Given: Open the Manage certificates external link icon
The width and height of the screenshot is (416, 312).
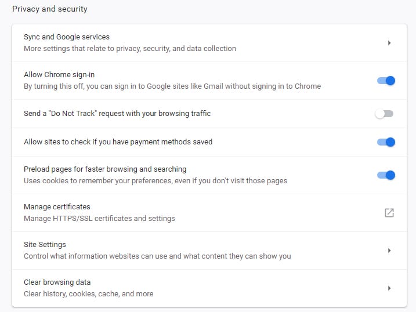Looking at the screenshot, I should coord(389,213).
